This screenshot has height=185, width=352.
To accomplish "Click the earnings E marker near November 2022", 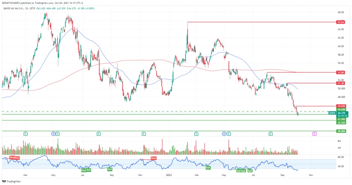I will [144, 134].
